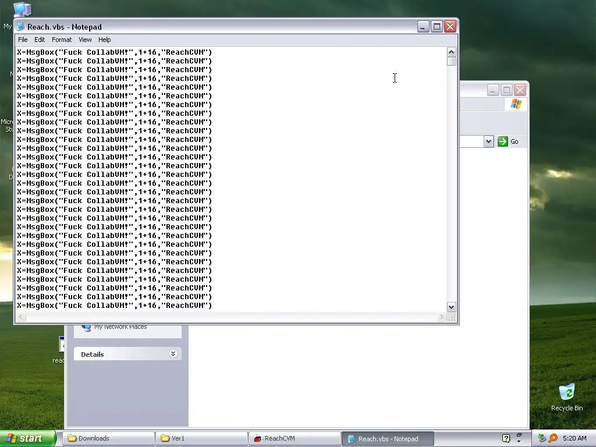Click the Notepad vertical scrollbar thumb
This screenshot has width=596, height=447.
[451, 62]
